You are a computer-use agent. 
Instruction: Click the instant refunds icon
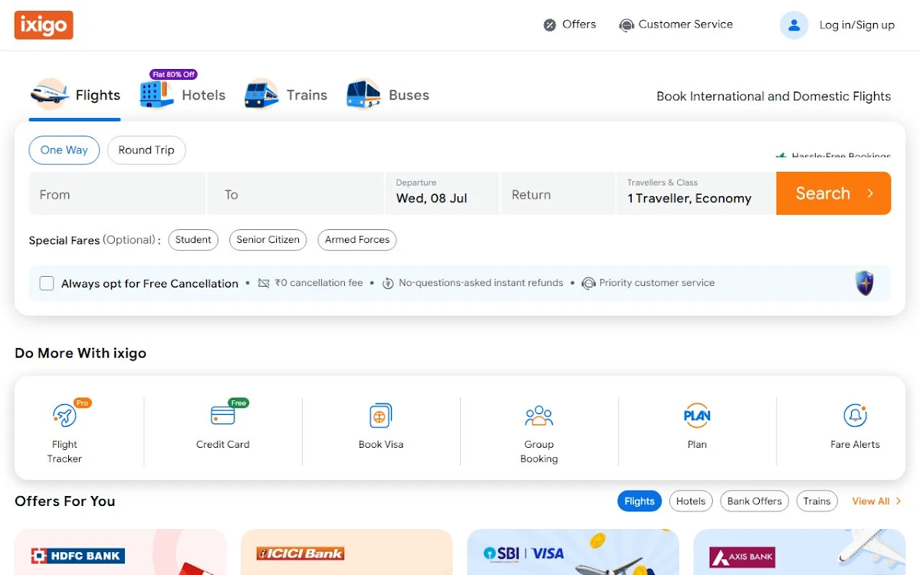[388, 283]
